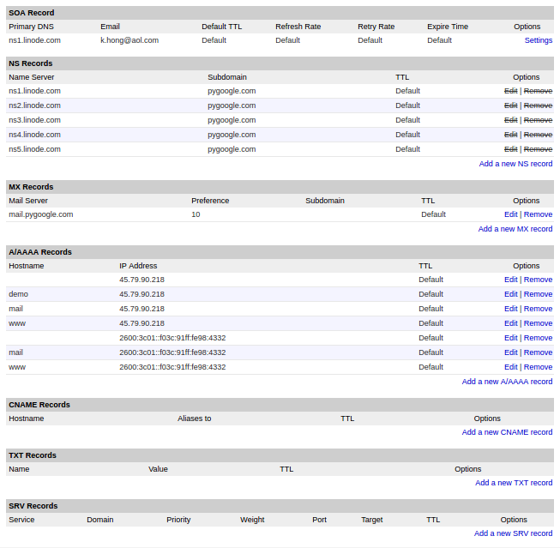Edit the www 45.79.90.218 record
The image size is (560, 548).
511,323
